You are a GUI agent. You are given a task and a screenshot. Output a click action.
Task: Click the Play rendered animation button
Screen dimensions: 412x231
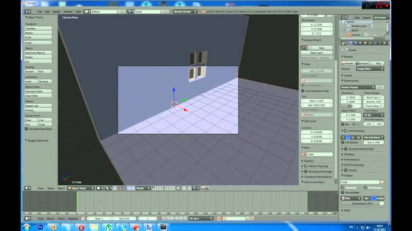(377, 63)
